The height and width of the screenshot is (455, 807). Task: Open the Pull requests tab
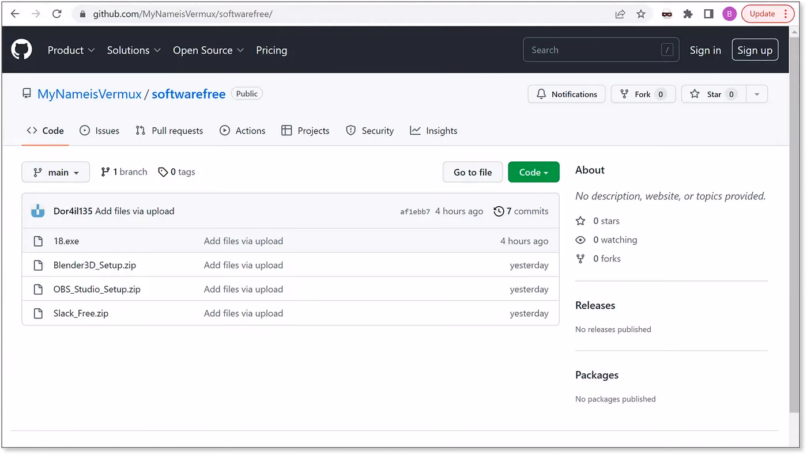click(x=169, y=131)
